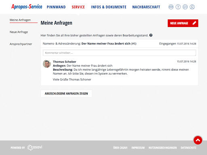This screenshot has width=207, height=155.
Task: Select Ansprechpartner in sidebar
Action: click(21, 44)
